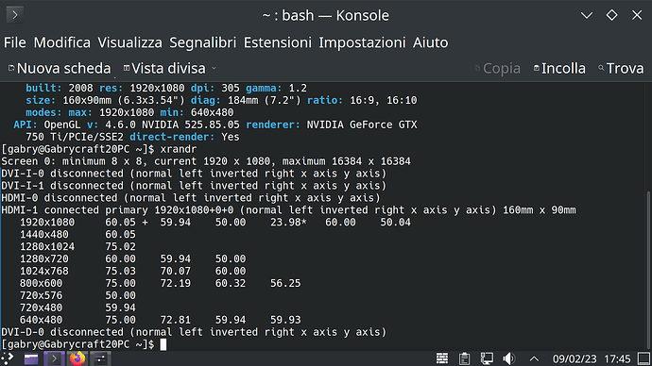Click the Nuova scheda button
Image resolution: width=652 pixels, height=366 pixels.
60,69
